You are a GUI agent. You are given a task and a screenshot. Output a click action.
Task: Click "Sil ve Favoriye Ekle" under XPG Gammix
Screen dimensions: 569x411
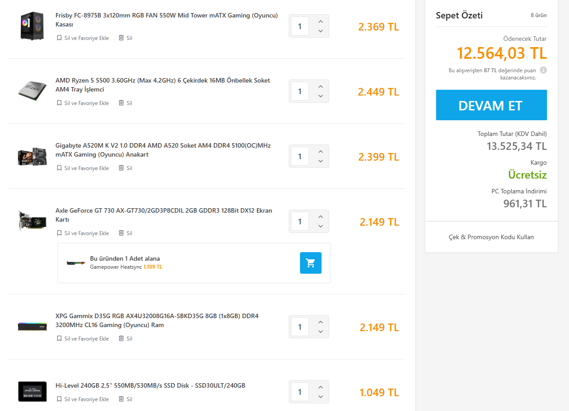[87, 339]
